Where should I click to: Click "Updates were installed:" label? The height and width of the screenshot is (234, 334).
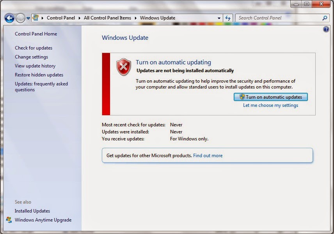click(x=125, y=131)
